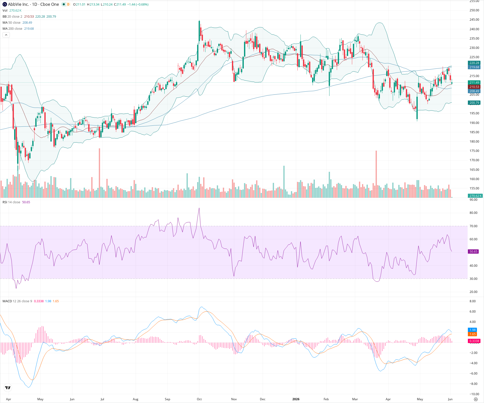Click the 0.3338 value in MACD legend
This screenshot has width=484, height=403.
tap(39, 301)
